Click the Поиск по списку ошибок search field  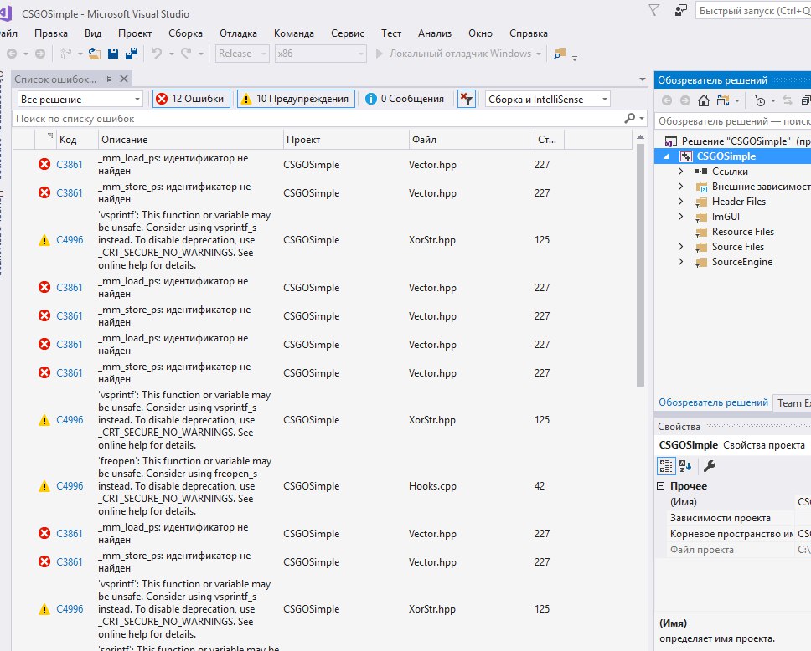click(x=318, y=119)
